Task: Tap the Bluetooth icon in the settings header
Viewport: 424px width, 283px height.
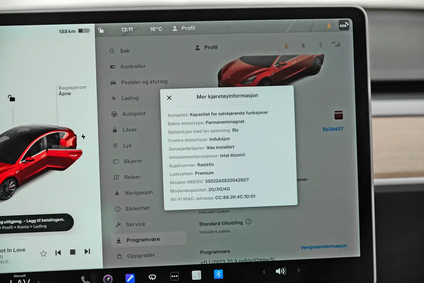Action: [x=320, y=45]
